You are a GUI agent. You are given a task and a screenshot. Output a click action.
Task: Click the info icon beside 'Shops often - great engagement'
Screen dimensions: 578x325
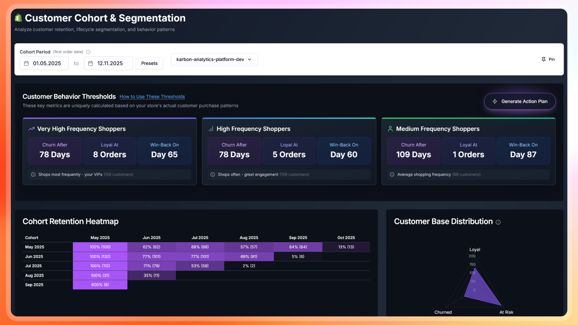212,174
